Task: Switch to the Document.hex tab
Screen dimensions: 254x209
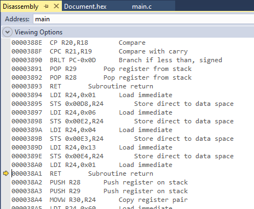Action: point(85,7)
